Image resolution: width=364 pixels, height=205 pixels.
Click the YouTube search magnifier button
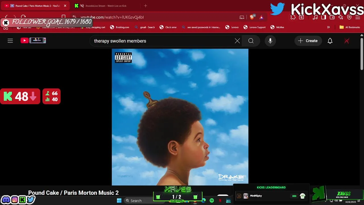pyautogui.click(x=251, y=41)
